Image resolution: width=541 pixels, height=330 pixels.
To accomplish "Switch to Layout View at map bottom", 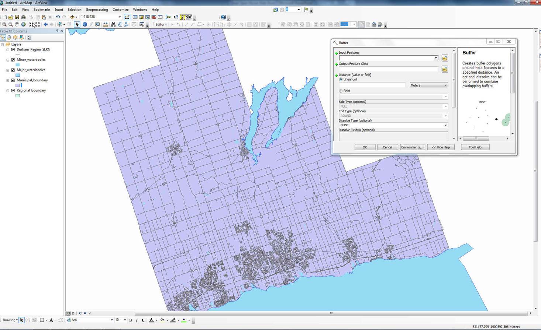I will pos(73,313).
